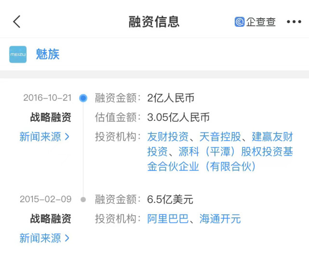Screen dimensions: 309x260
Task: Open 新闻来源 for the 2015-02-09 round
Action: point(44,238)
